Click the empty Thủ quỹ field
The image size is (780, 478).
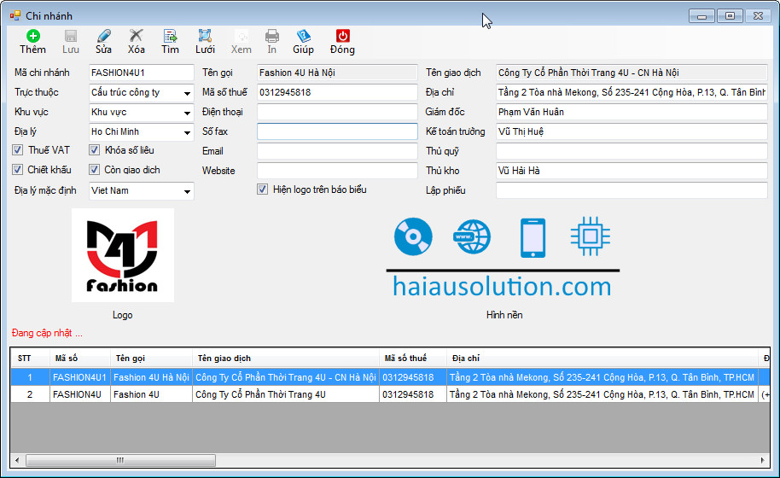point(632,151)
